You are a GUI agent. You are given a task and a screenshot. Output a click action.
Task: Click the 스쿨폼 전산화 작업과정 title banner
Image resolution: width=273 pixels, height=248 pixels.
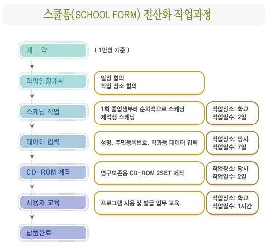click(134, 14)
